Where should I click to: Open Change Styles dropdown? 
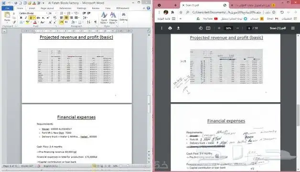113,18
